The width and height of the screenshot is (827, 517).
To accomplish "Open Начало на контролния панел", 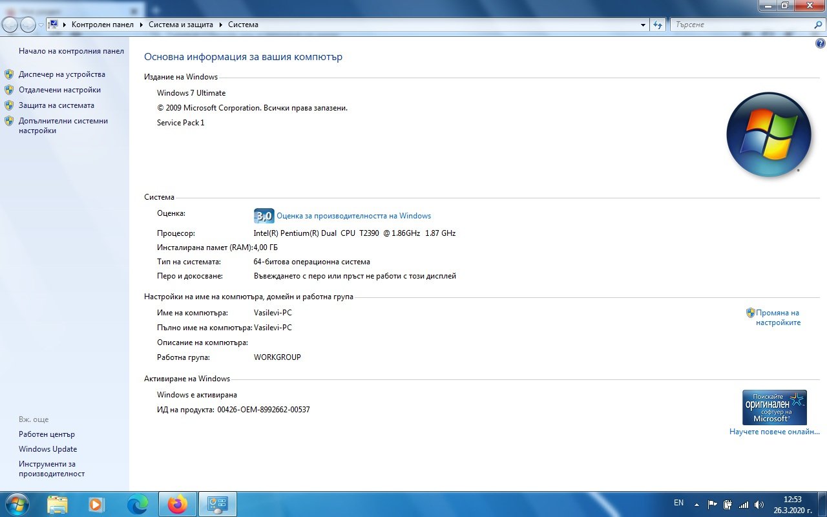I will coord(71,50).
